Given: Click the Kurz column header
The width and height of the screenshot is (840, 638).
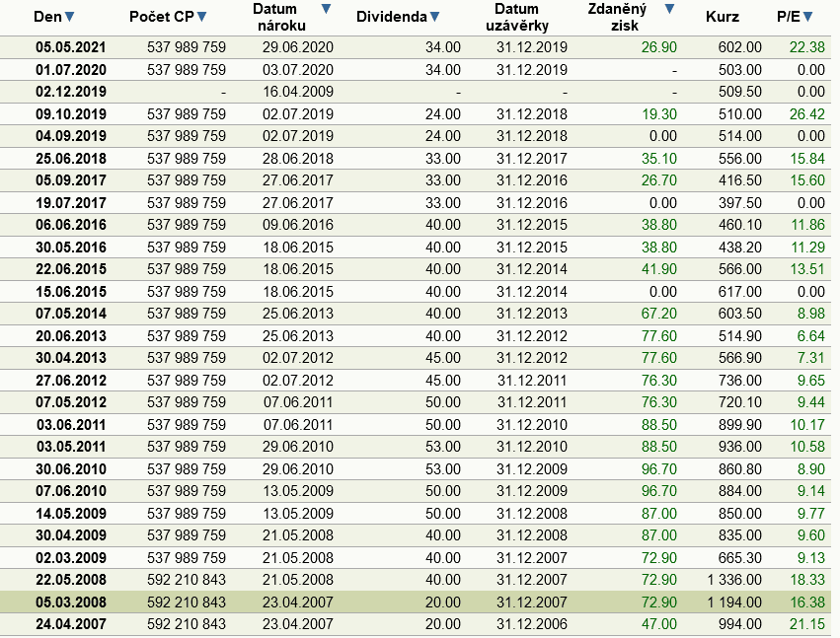Looking at the screenshot, I should point(723,17).
